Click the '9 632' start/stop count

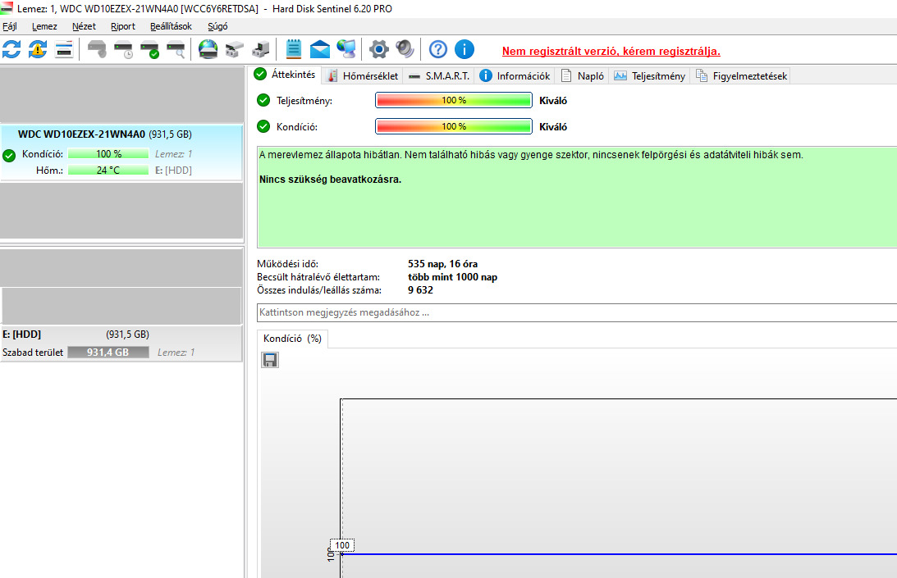[420, 290]
